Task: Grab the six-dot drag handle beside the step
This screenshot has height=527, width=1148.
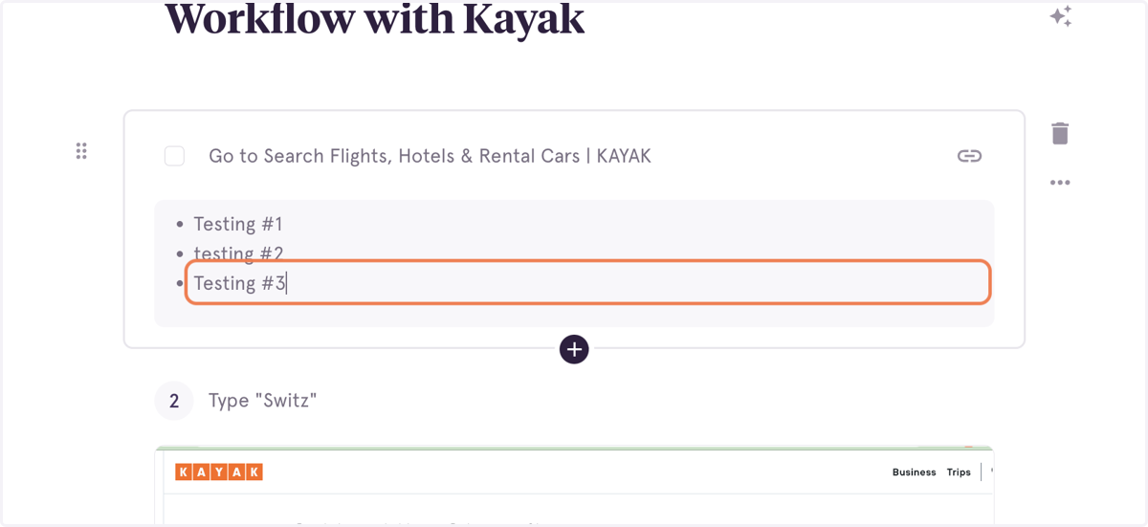Action: pyautogui.click(x=81, y=151)
